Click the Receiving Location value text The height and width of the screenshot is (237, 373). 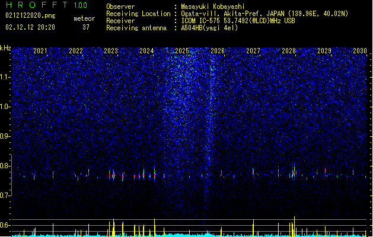(x=264, y=14)
